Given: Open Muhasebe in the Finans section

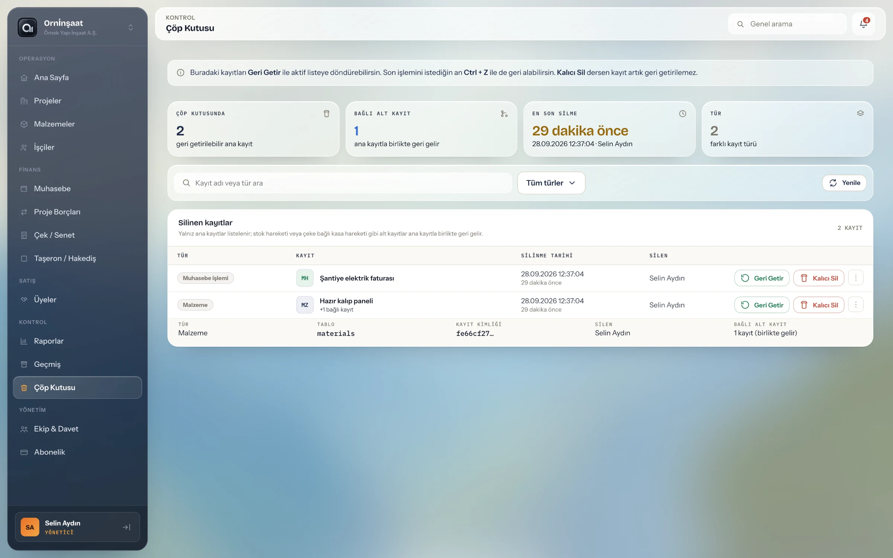Looking at the screenshot, I should pyautogui.click(x=77, y=189).
